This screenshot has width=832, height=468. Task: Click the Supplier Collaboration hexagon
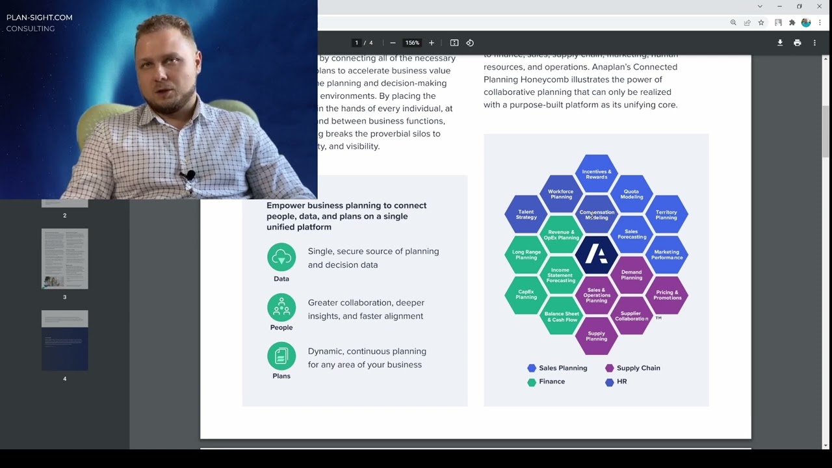(x=631, y=316)
